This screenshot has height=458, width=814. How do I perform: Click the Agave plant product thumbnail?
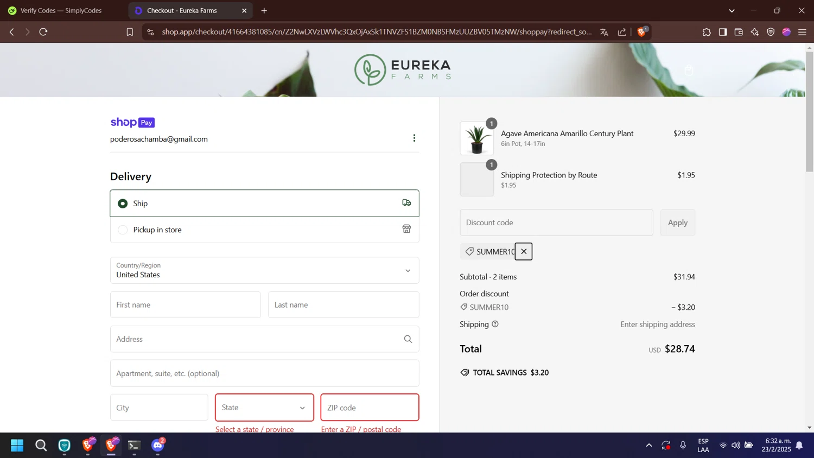coord(477,138)
